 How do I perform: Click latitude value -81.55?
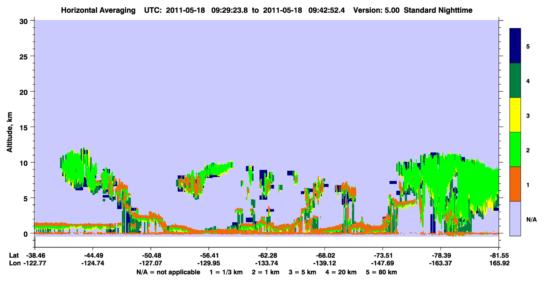[x=499, y=255]
